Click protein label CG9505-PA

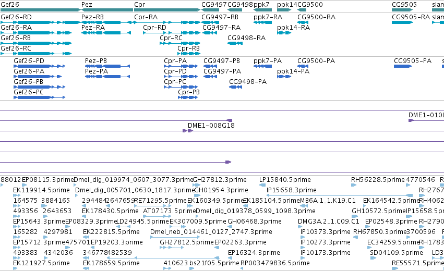point(413,61)
